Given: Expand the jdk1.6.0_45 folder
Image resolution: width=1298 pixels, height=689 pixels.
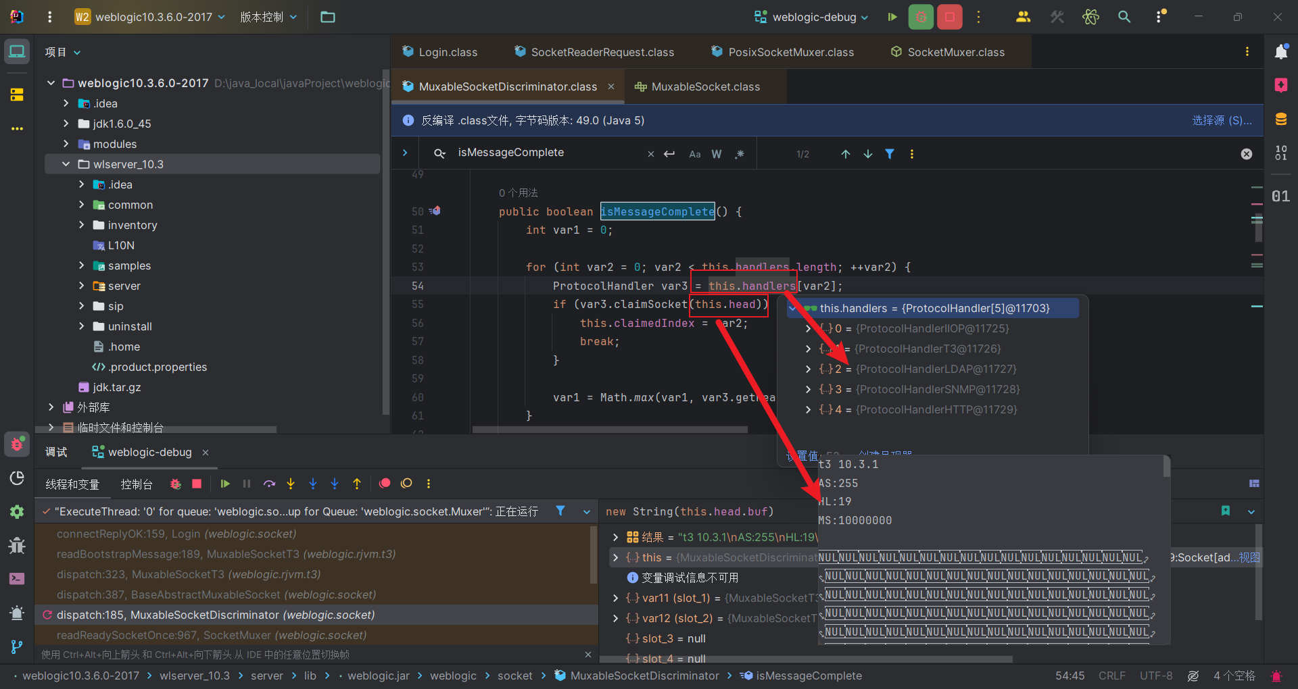Looking at the screenshot, I should [x=66, y=124].
